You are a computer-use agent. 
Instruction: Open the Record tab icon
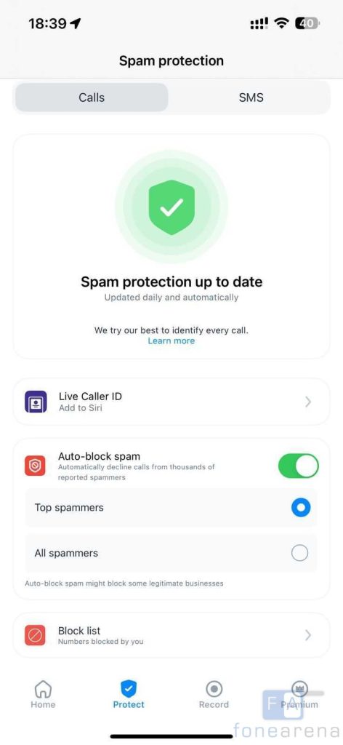pyautogui.click(x=214, y=688)
